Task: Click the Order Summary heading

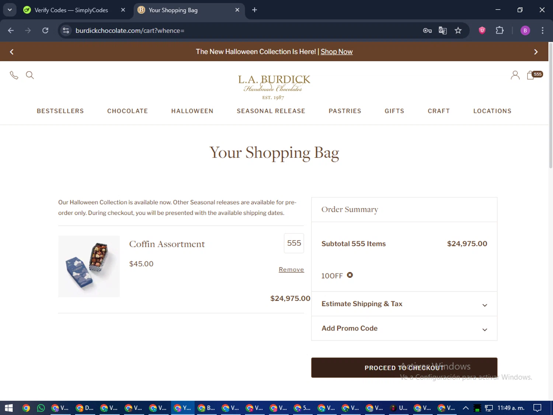Action: (x=350, y=210)
